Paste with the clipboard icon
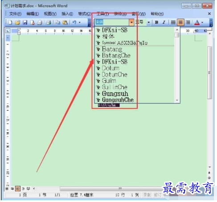 [65, 22]
